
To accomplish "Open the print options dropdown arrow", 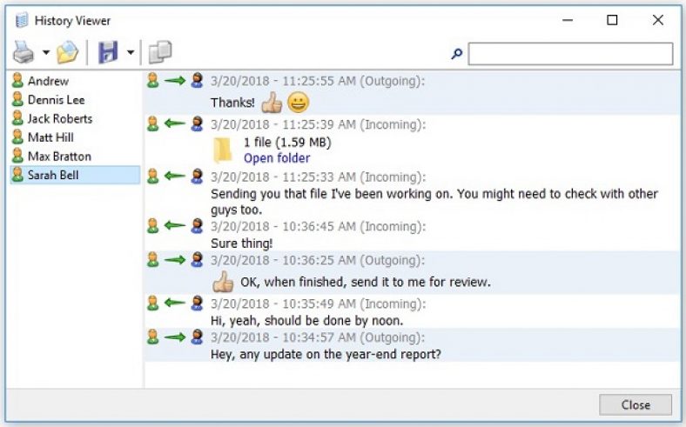I will pyautogui.click(x=46, y=52).
